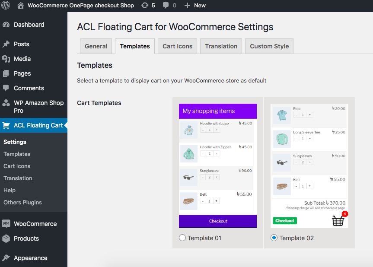Image resolution: width=373 pixels, height=267 pixels.
Task: Click 'My shopping items' header text
Action: tap(209, 111)
